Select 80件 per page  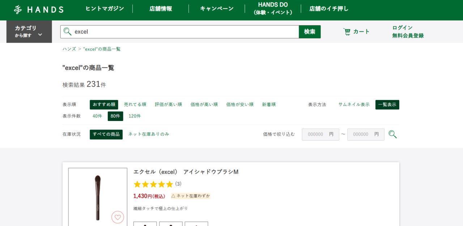click(115, 116)
